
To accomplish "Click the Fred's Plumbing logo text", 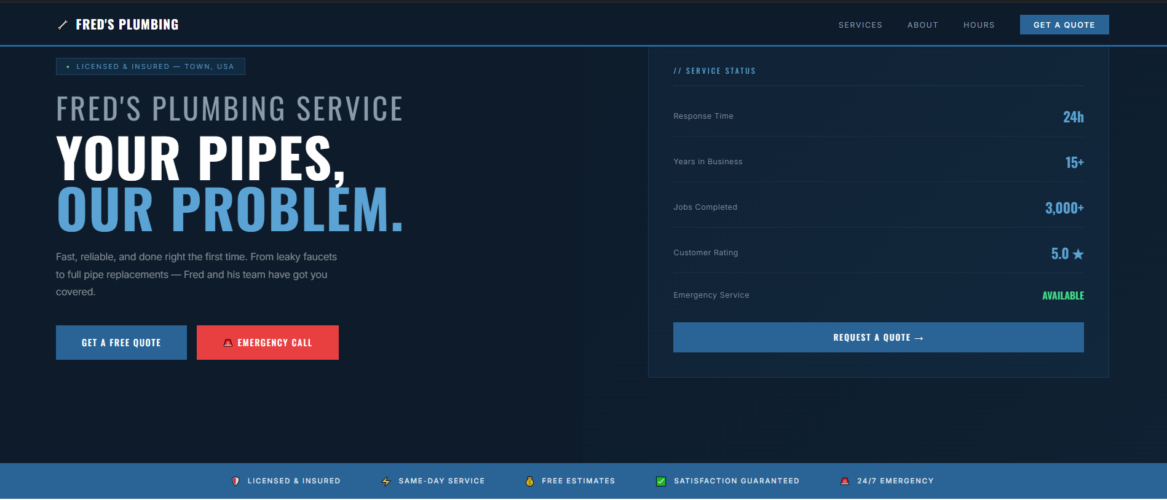I will click(x=127, y=25).
